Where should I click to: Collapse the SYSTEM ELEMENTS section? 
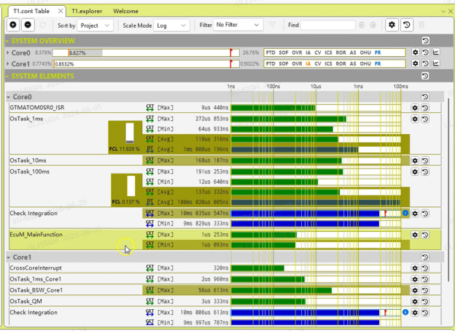[x=7, y=77]
